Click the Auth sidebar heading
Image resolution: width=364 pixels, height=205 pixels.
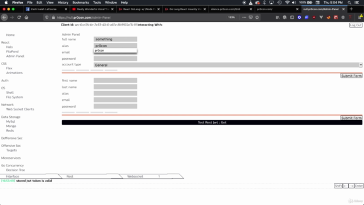(x=5, y=80)
